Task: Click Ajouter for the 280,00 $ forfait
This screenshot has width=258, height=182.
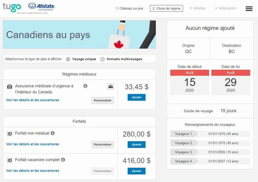Action: pyautogui.click(x=137, y=145)
